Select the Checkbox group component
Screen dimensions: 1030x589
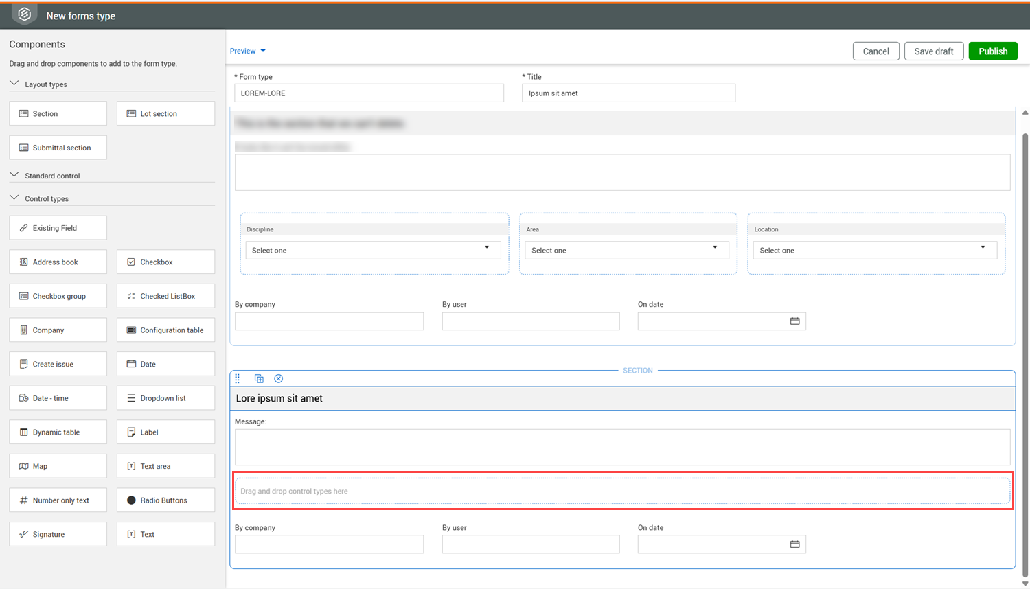(x=58, y=296)
